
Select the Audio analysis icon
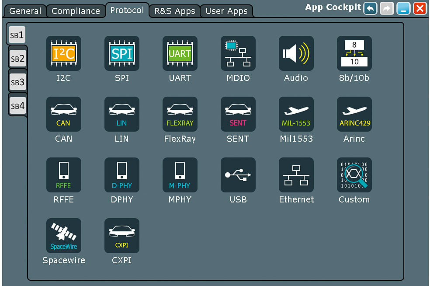click(x=296, y=53)
